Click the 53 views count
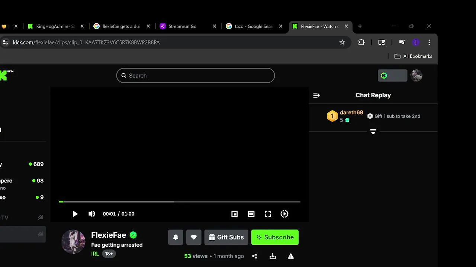Viewport: 476px width, 267px height. pyautogui.click(x=196, y=256)
